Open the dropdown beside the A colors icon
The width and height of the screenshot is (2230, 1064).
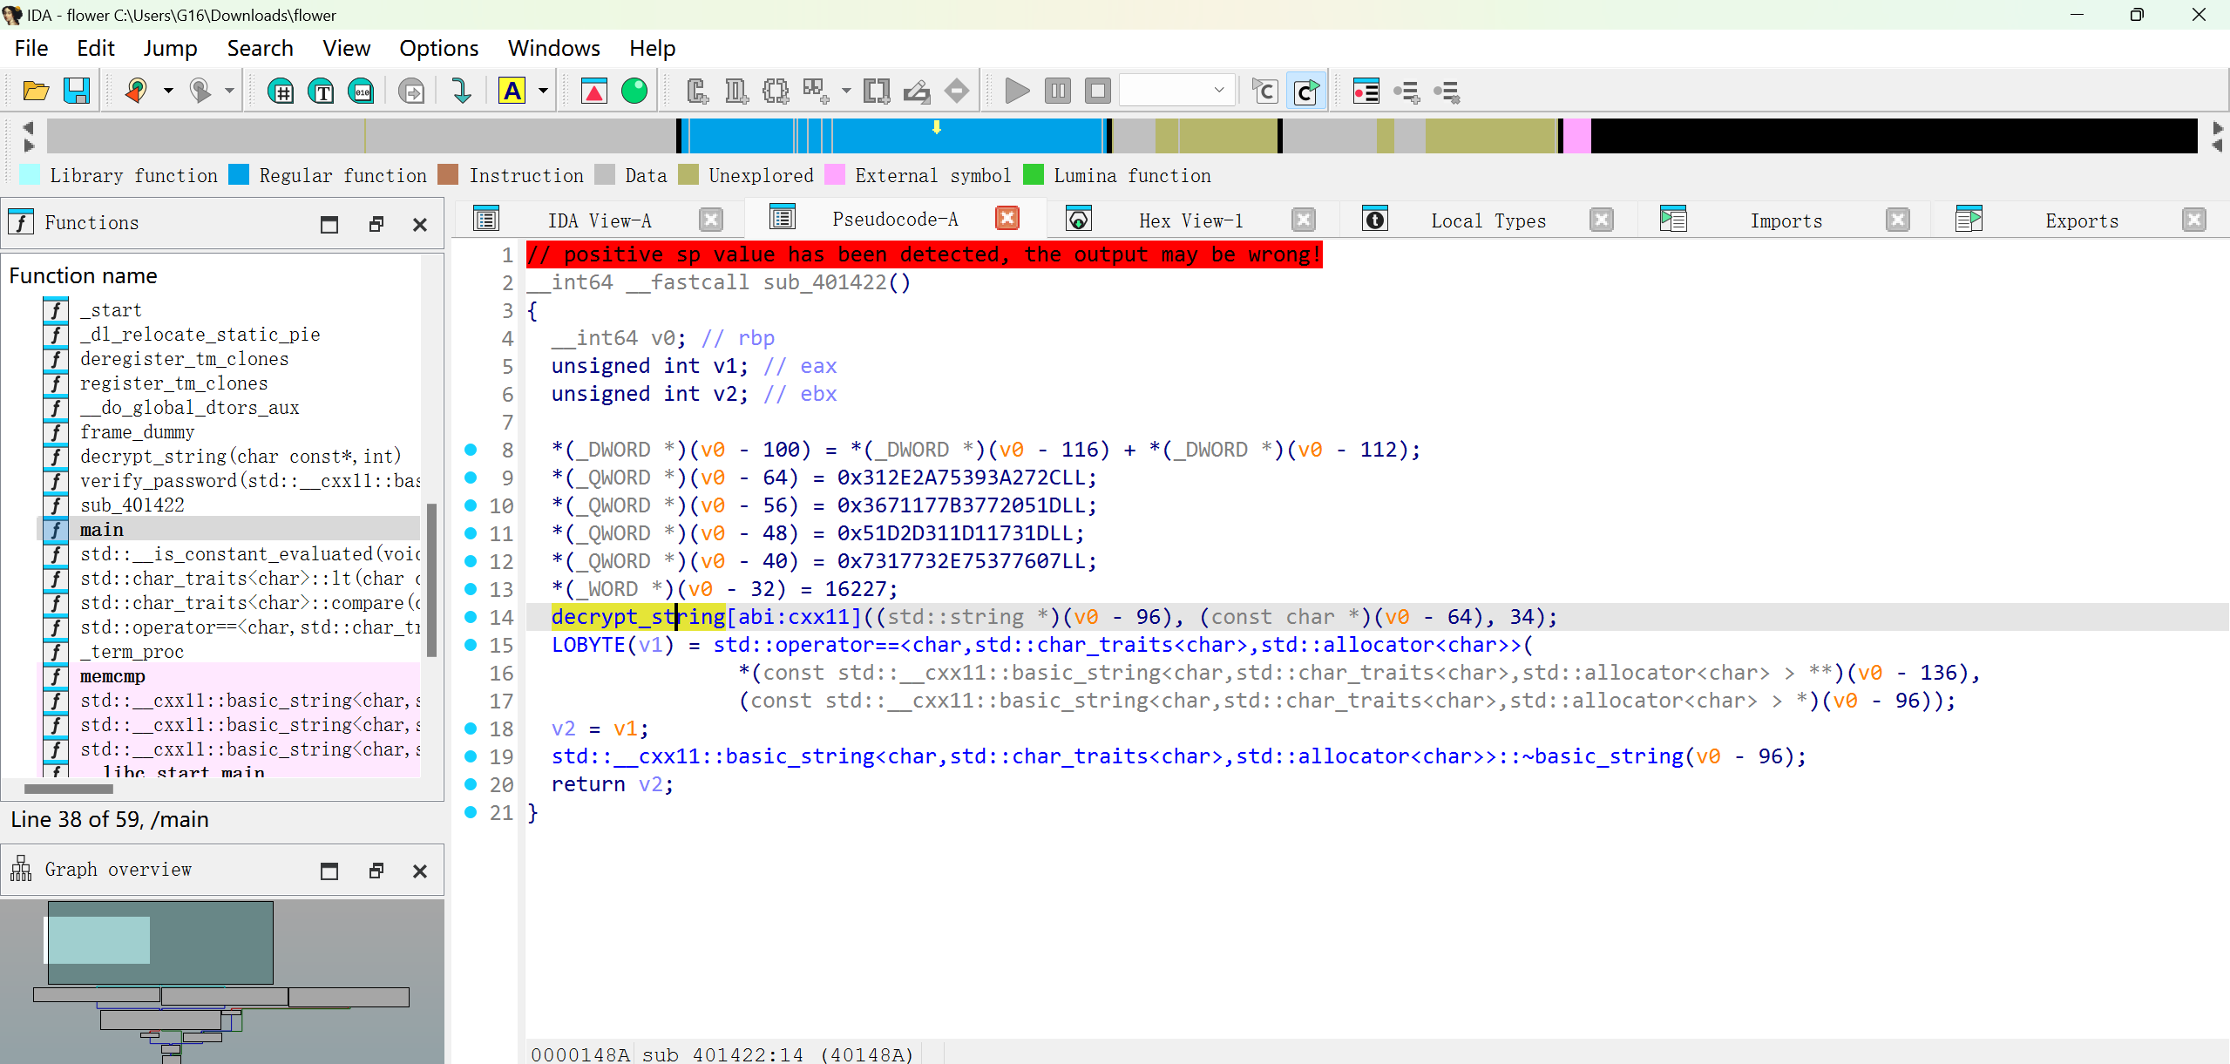[x=542, y=90]
